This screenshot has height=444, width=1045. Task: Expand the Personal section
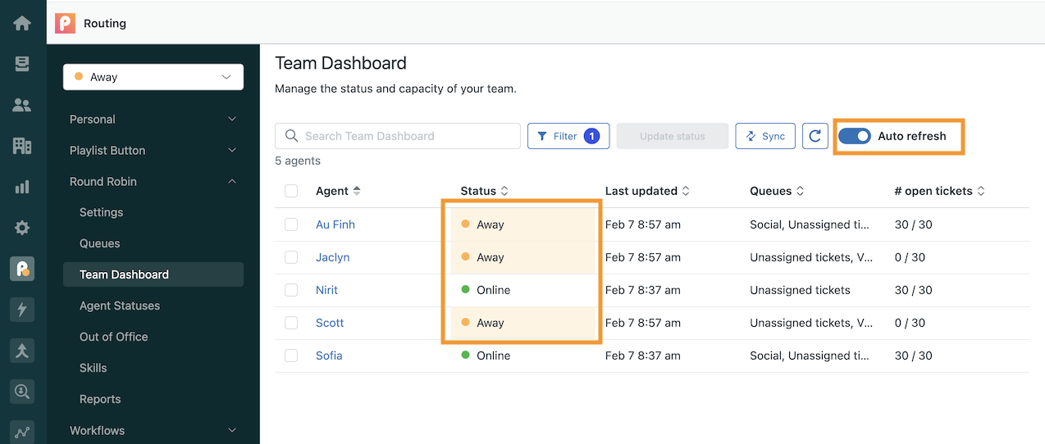153,120
